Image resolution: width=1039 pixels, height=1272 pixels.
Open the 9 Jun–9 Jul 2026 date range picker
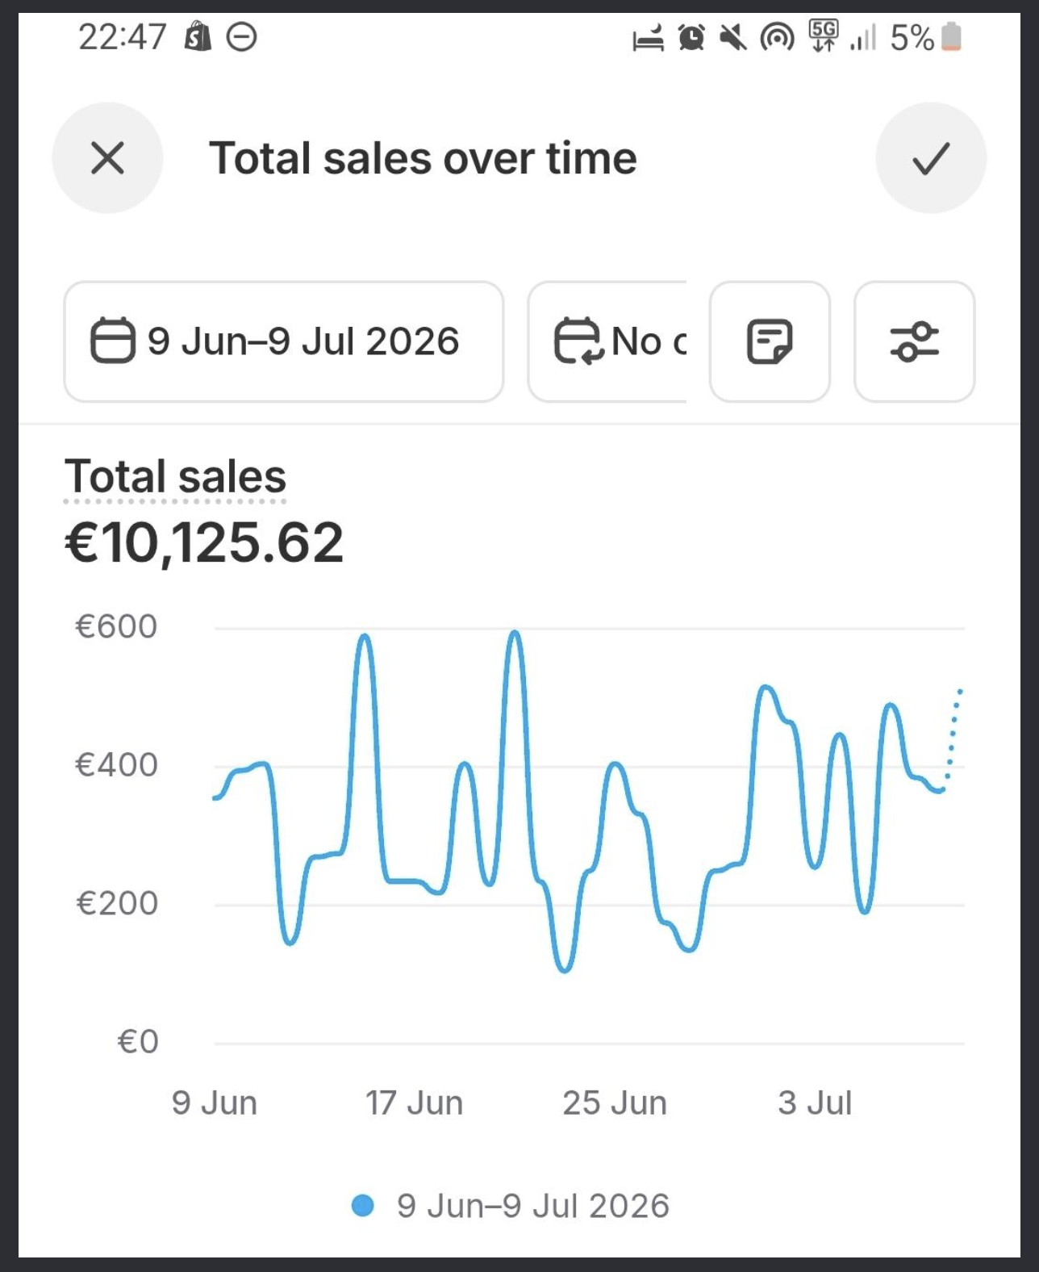284,341
